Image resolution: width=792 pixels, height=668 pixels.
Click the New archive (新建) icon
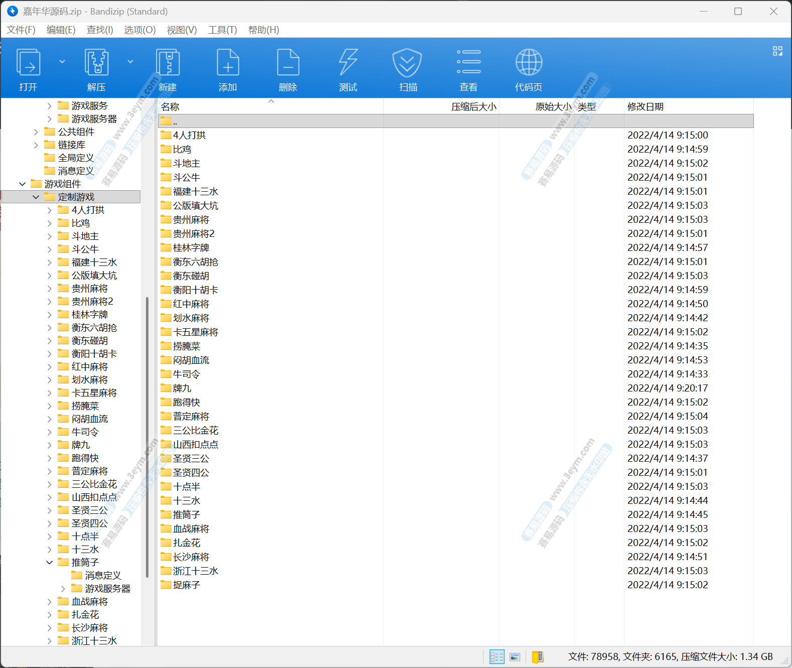click(168, 63)
